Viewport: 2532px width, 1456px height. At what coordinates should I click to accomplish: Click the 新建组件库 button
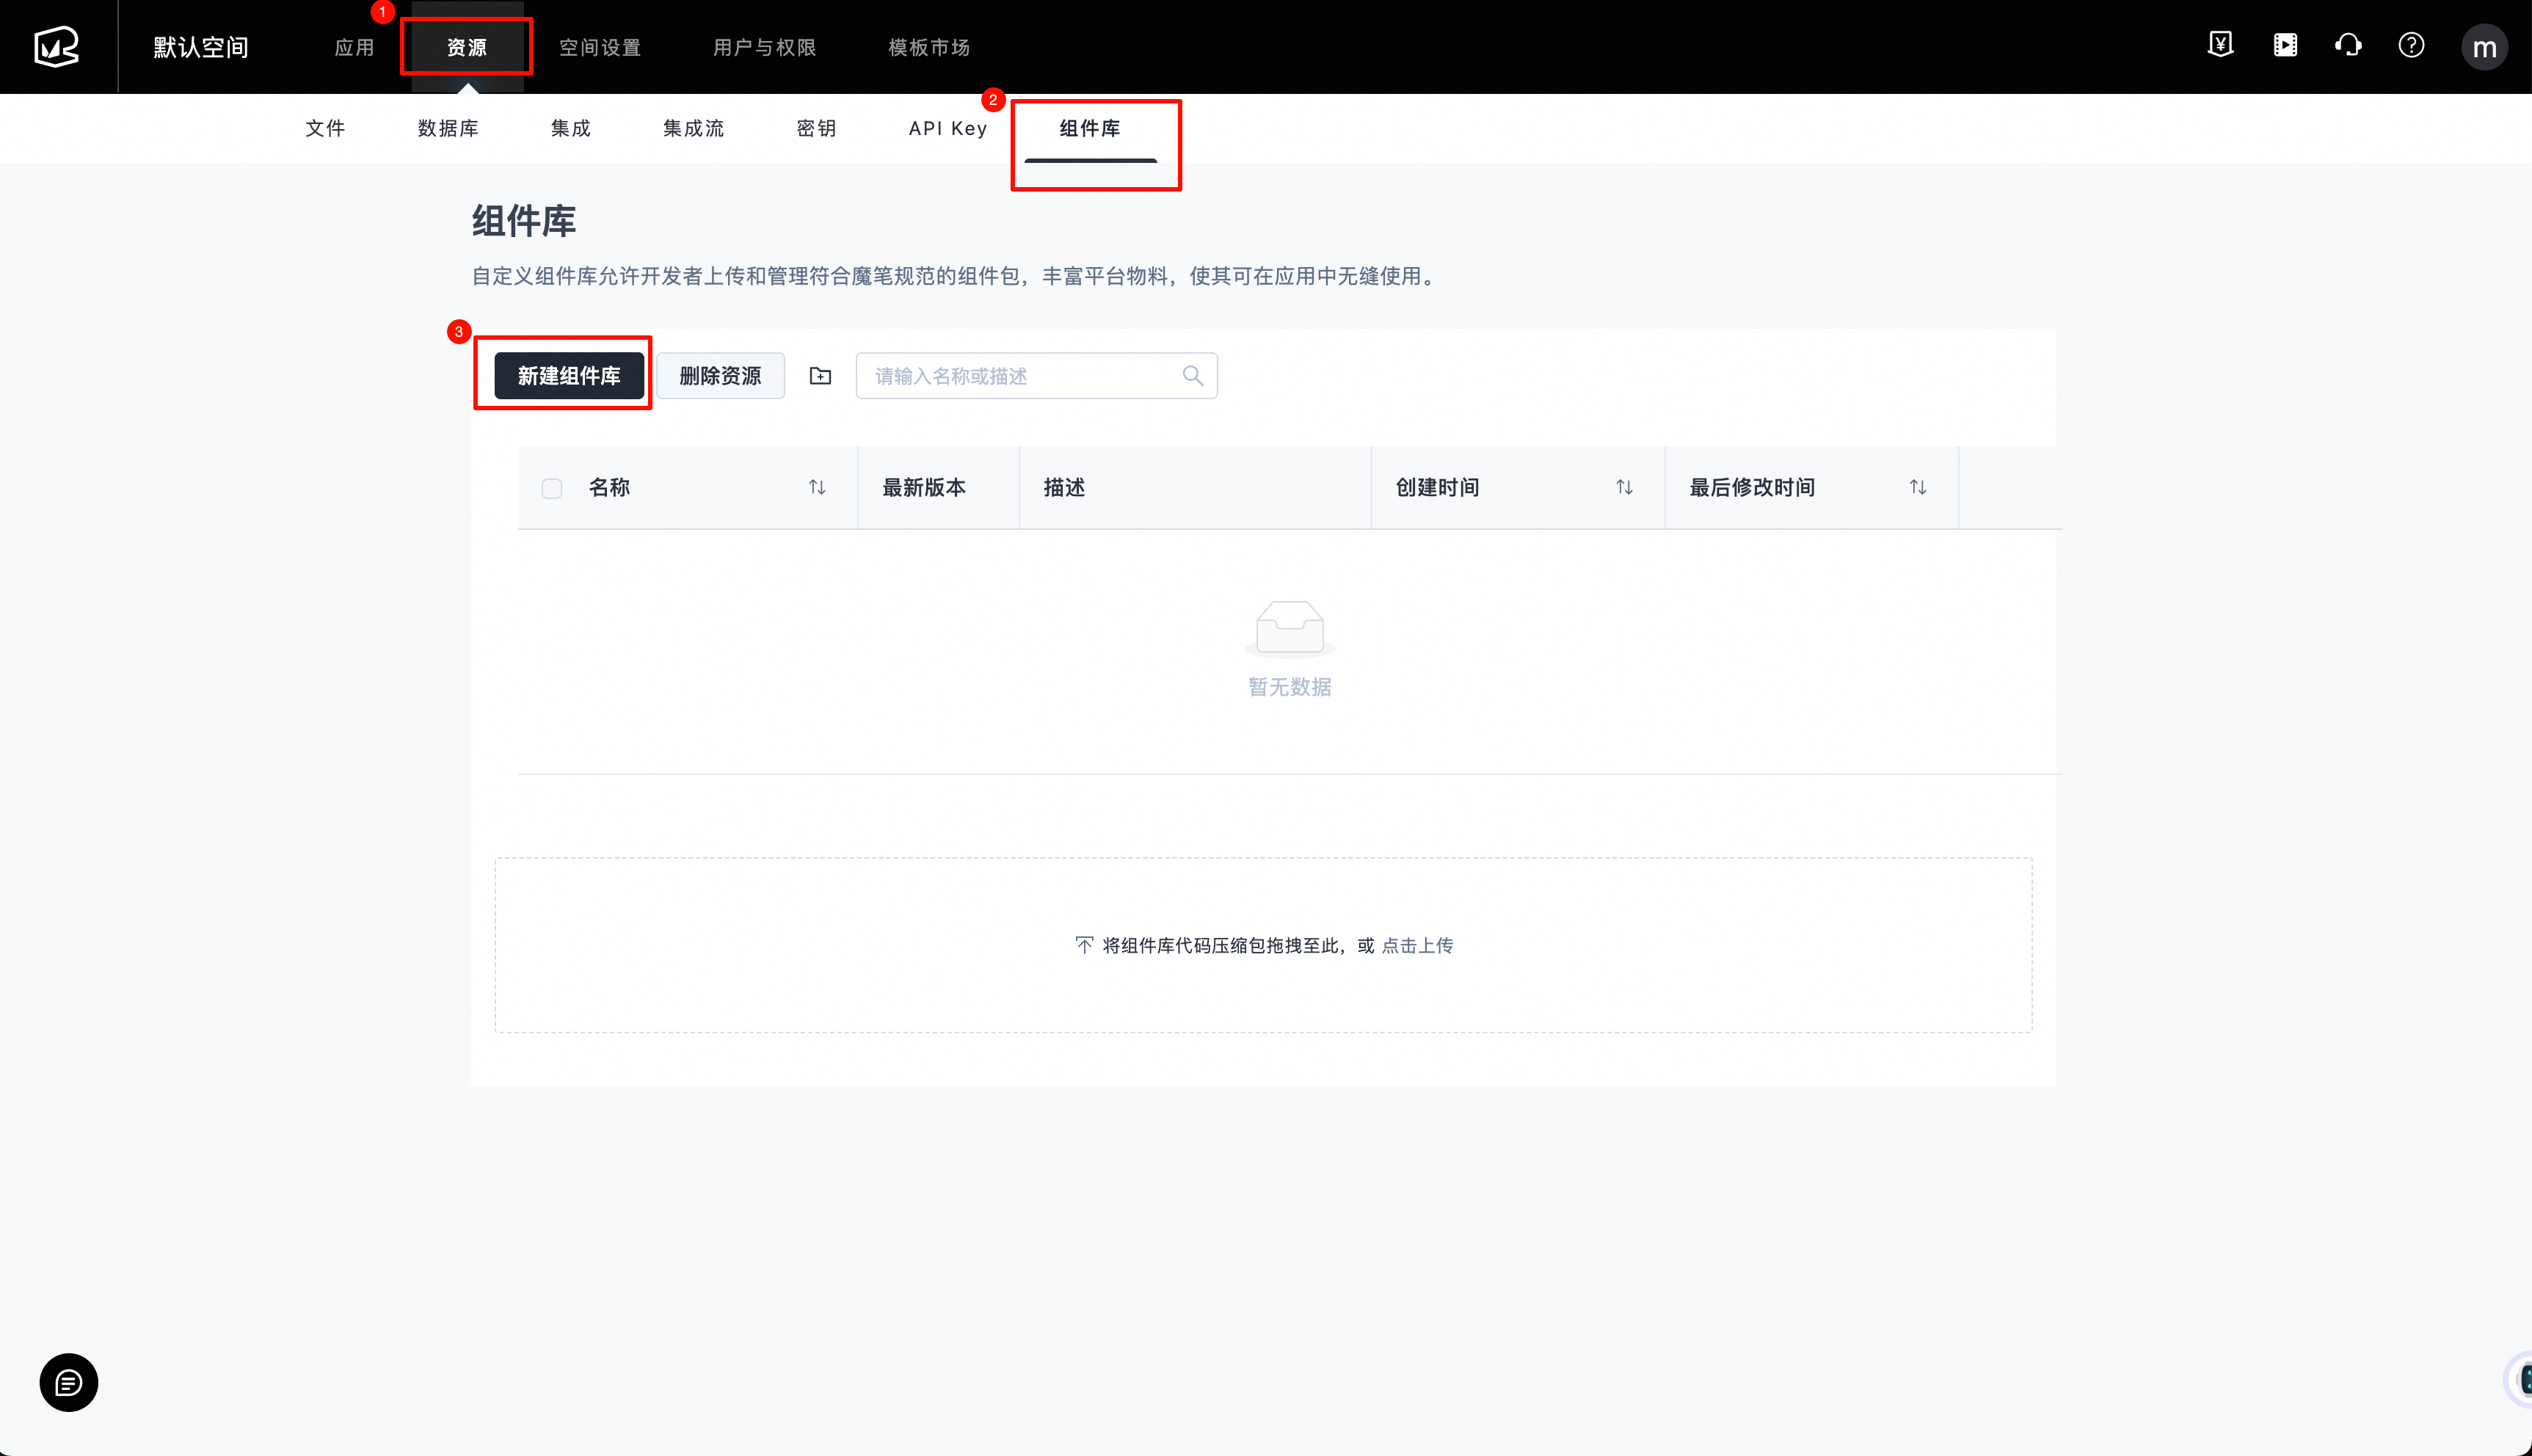pos(569,376)
